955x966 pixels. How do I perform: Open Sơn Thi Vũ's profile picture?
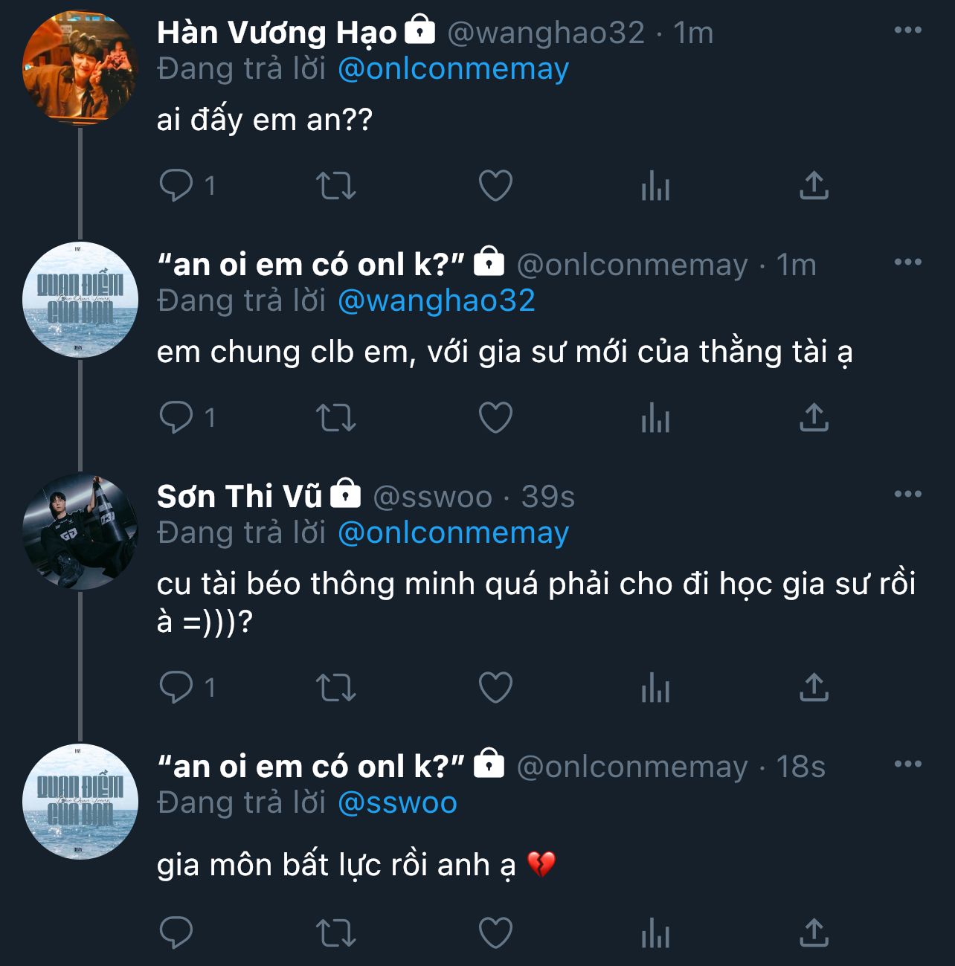[x=80, y=531]
